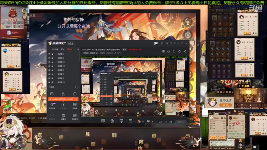Click lock icon of scene item 3
The width and height of the screenshot is (267, 150).
click(x=52, y=58)
